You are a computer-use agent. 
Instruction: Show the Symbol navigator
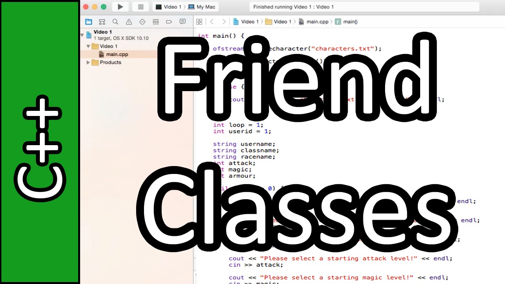(x=102, y=22)
